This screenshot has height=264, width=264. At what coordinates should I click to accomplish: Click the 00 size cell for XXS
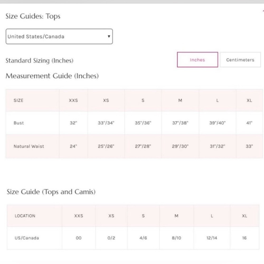pos(79,238)
